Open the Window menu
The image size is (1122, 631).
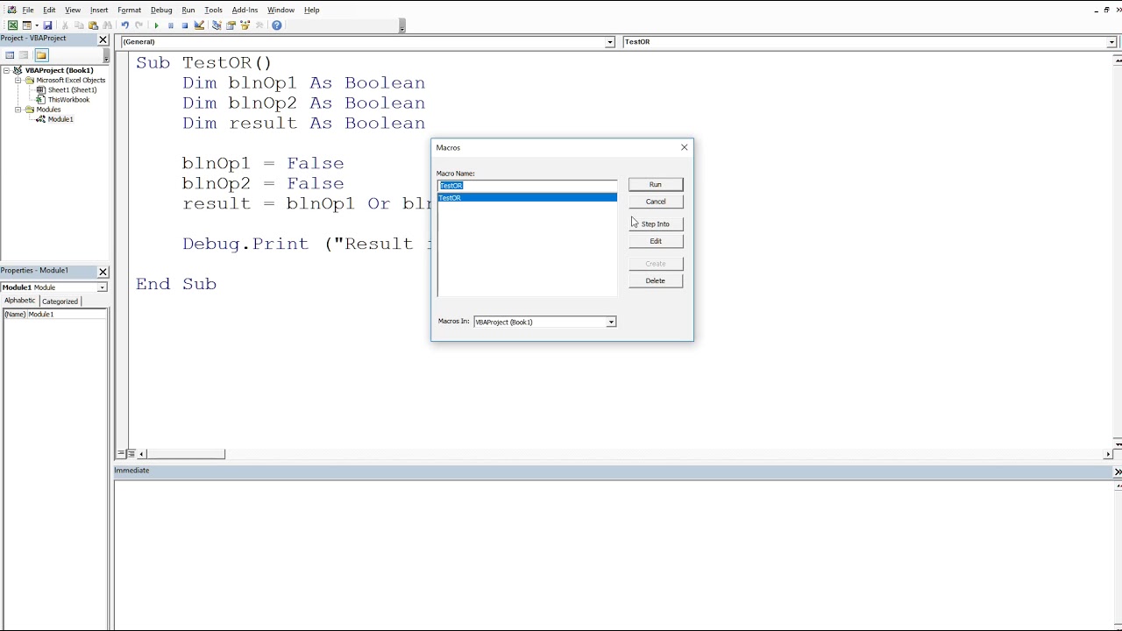[280, 10]
